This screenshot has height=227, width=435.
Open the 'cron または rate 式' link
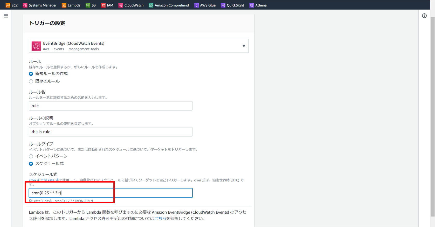[x=44, y=180]
